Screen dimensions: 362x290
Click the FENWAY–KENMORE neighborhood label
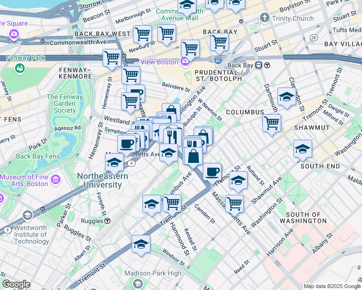coord(75,73)
